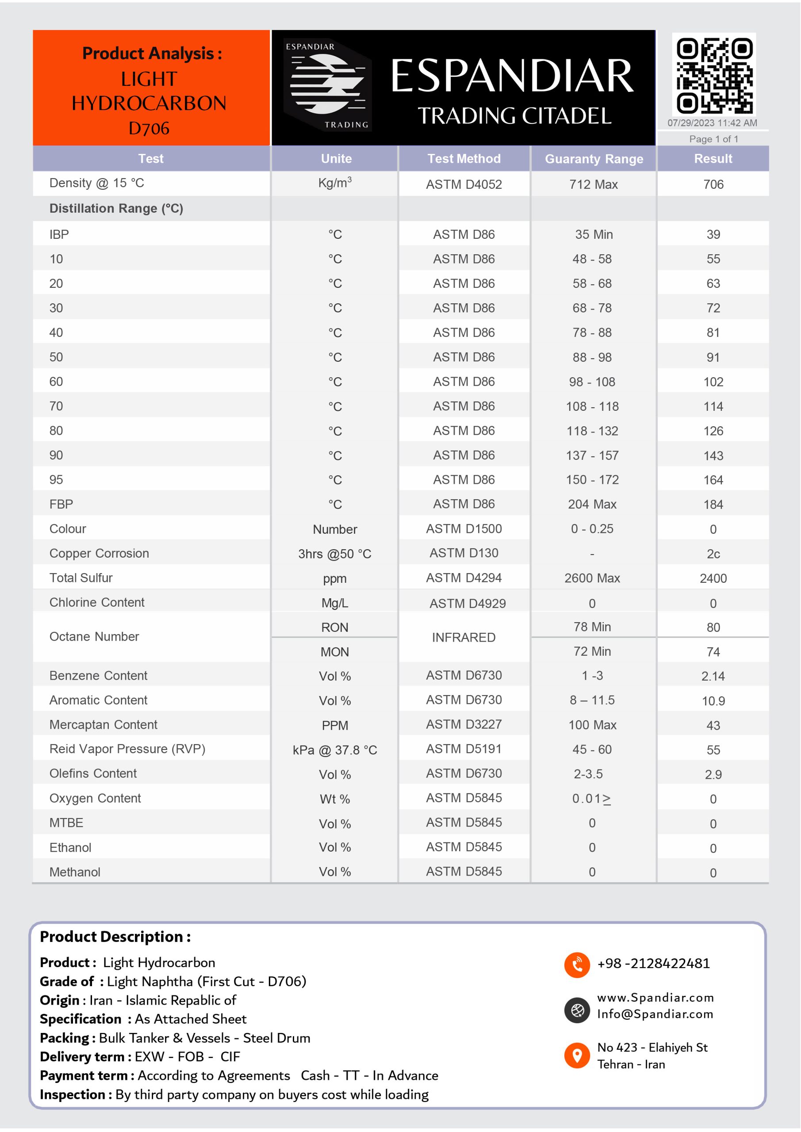801x1132 pixels.
Task: Select the Total Sulfur result value 2400
Action: point(713,578)
